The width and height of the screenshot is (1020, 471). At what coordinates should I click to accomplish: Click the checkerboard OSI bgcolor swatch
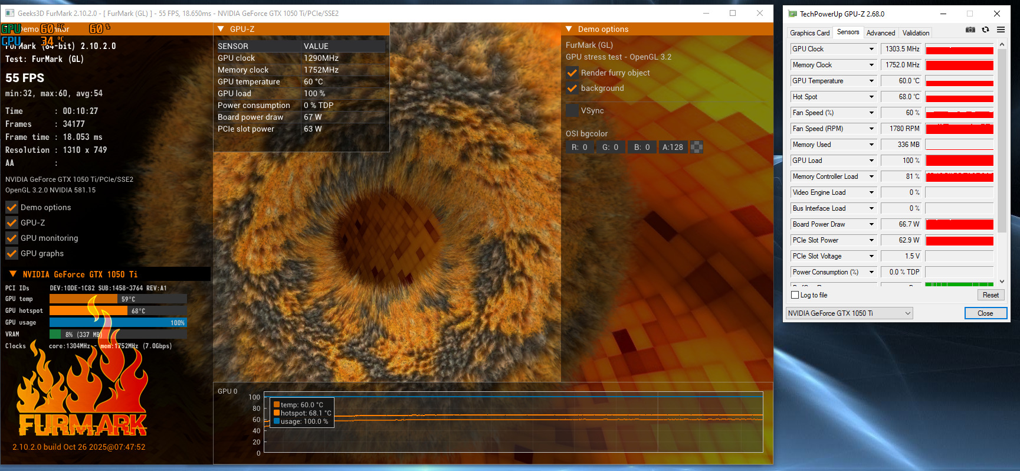[x=697, y=147]
